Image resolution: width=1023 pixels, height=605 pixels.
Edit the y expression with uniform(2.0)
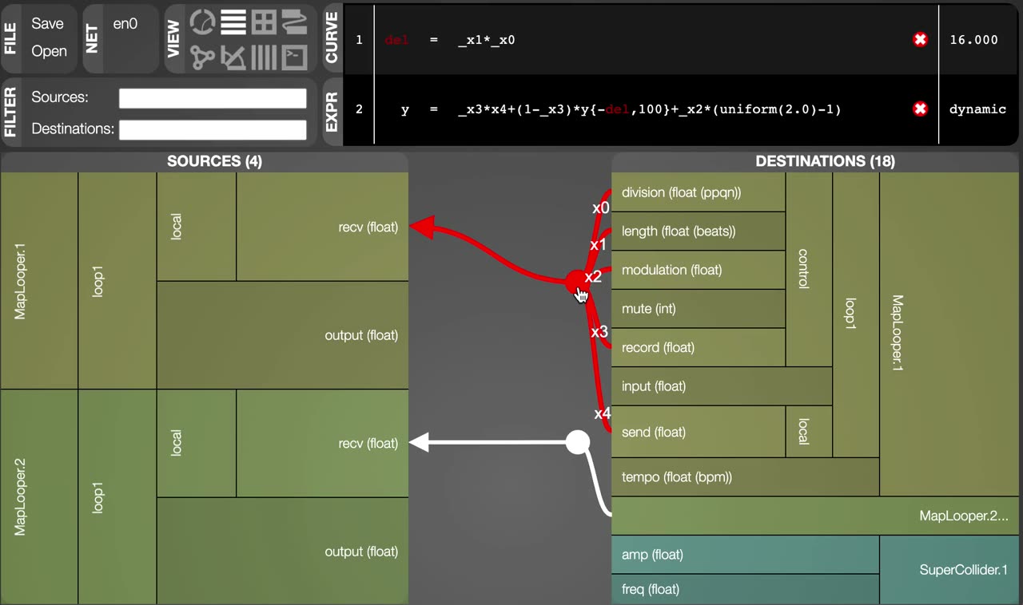649,109
